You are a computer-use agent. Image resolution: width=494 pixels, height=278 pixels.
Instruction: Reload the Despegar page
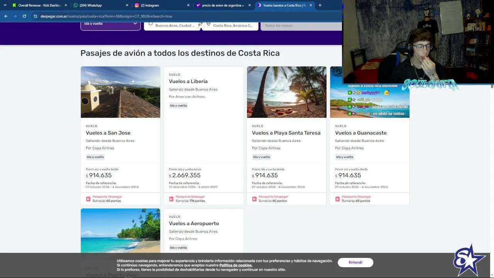(24, 16)
